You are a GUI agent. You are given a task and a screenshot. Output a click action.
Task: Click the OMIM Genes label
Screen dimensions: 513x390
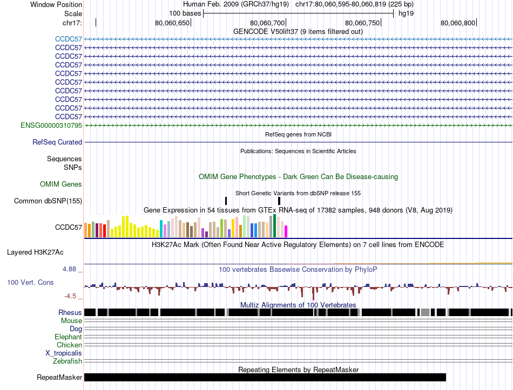coord(61,184)
